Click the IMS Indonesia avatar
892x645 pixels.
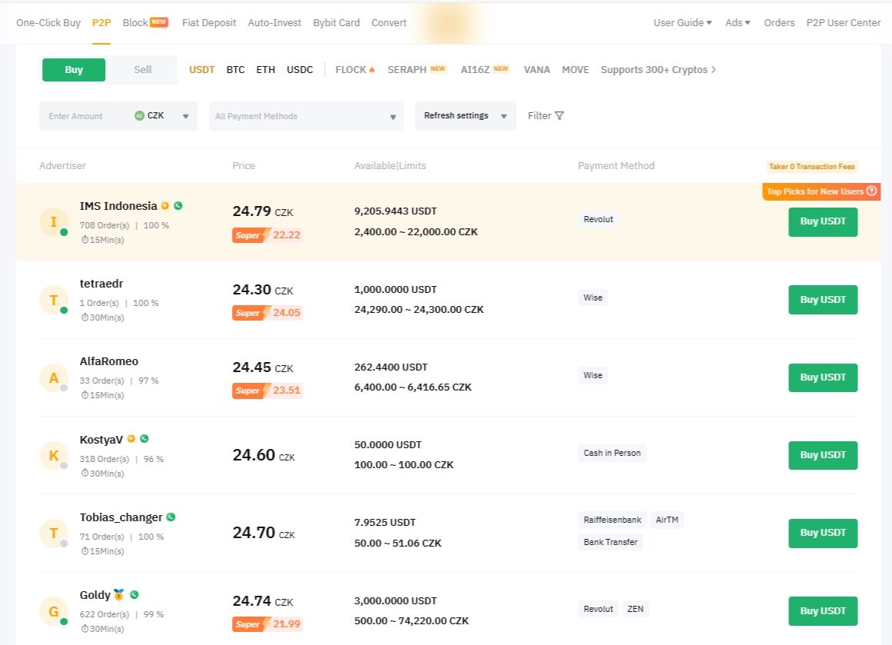coord(54,222)
